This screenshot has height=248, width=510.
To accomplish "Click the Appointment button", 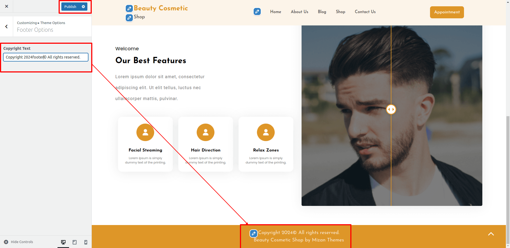I will 447,12.
